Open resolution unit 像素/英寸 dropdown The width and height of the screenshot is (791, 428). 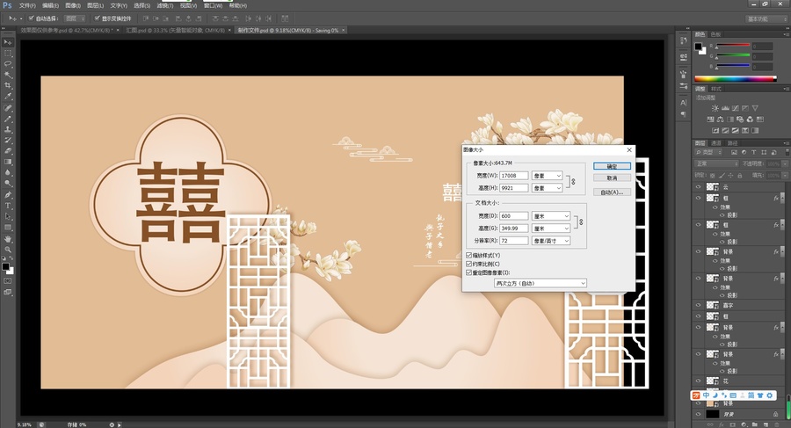pyautogui.click(x=551, y=241)
